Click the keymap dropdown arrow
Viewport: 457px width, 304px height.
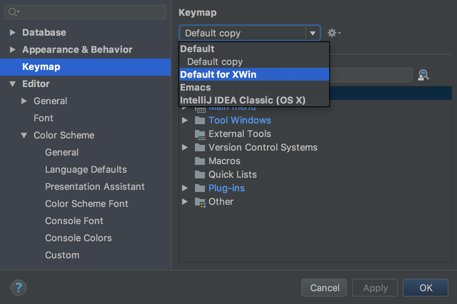coord(313,33)
